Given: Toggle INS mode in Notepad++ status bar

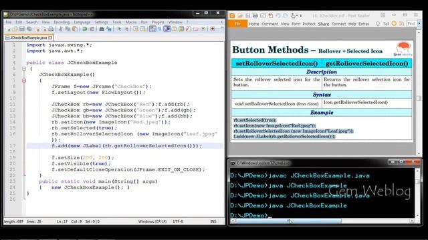Looking at the screenshot, I should (213, 221).
